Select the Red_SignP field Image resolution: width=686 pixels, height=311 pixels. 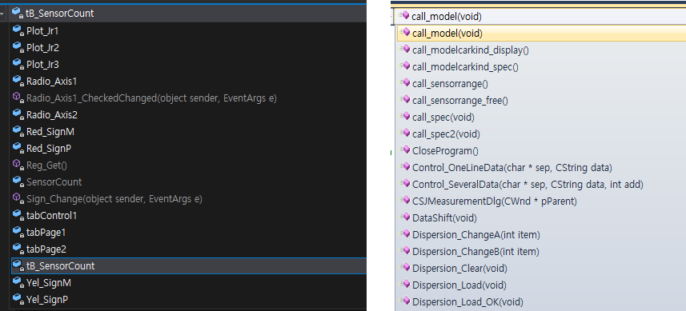(49, 149)
